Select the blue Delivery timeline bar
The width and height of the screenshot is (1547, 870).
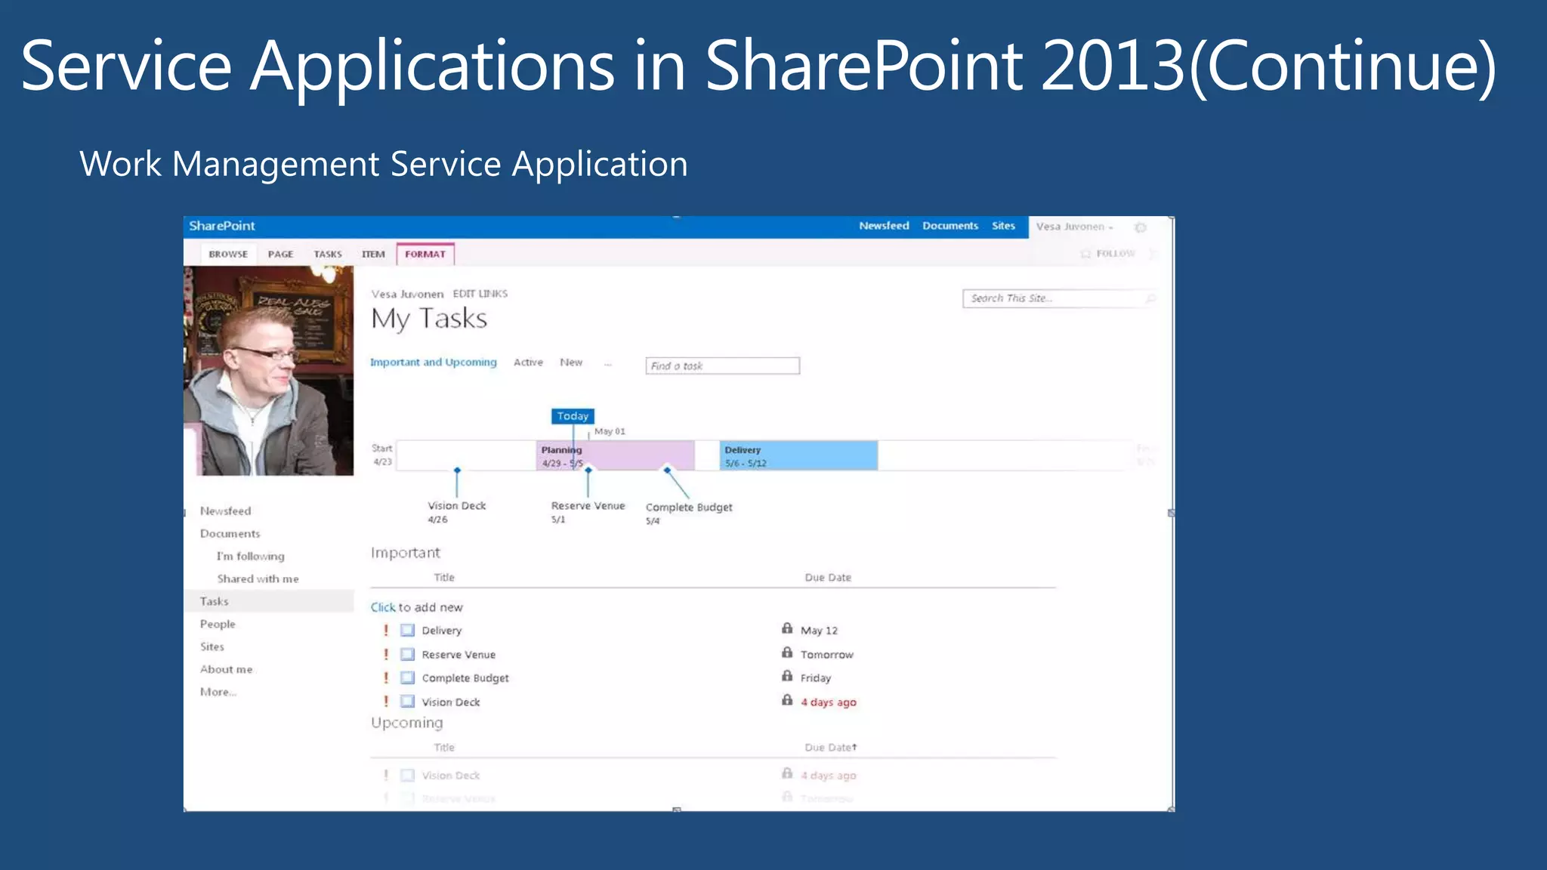click(x=798, y=455)
